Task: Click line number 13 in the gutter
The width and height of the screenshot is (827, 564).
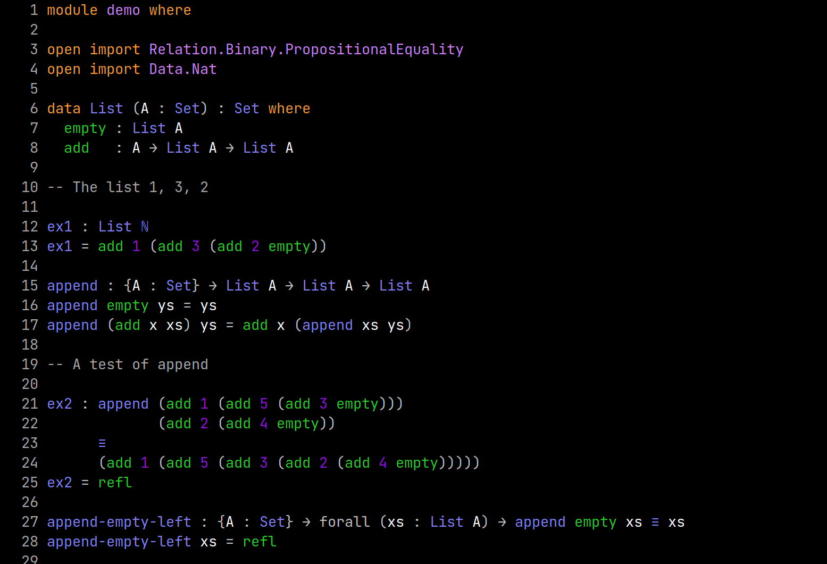Action: tap(29, 246)
